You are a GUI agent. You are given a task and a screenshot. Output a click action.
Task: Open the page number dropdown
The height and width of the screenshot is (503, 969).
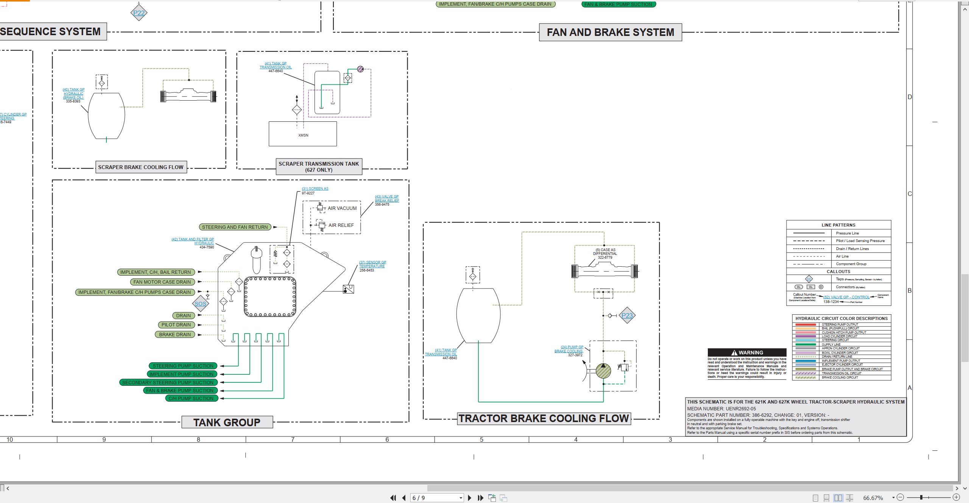pos(461,498)
